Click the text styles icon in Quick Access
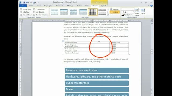 click(x=34, y=2)
